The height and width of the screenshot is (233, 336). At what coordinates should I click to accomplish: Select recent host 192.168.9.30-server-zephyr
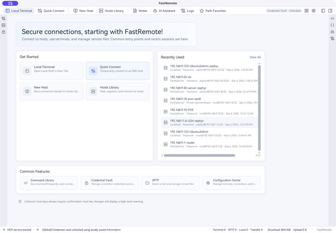(209, 90)
